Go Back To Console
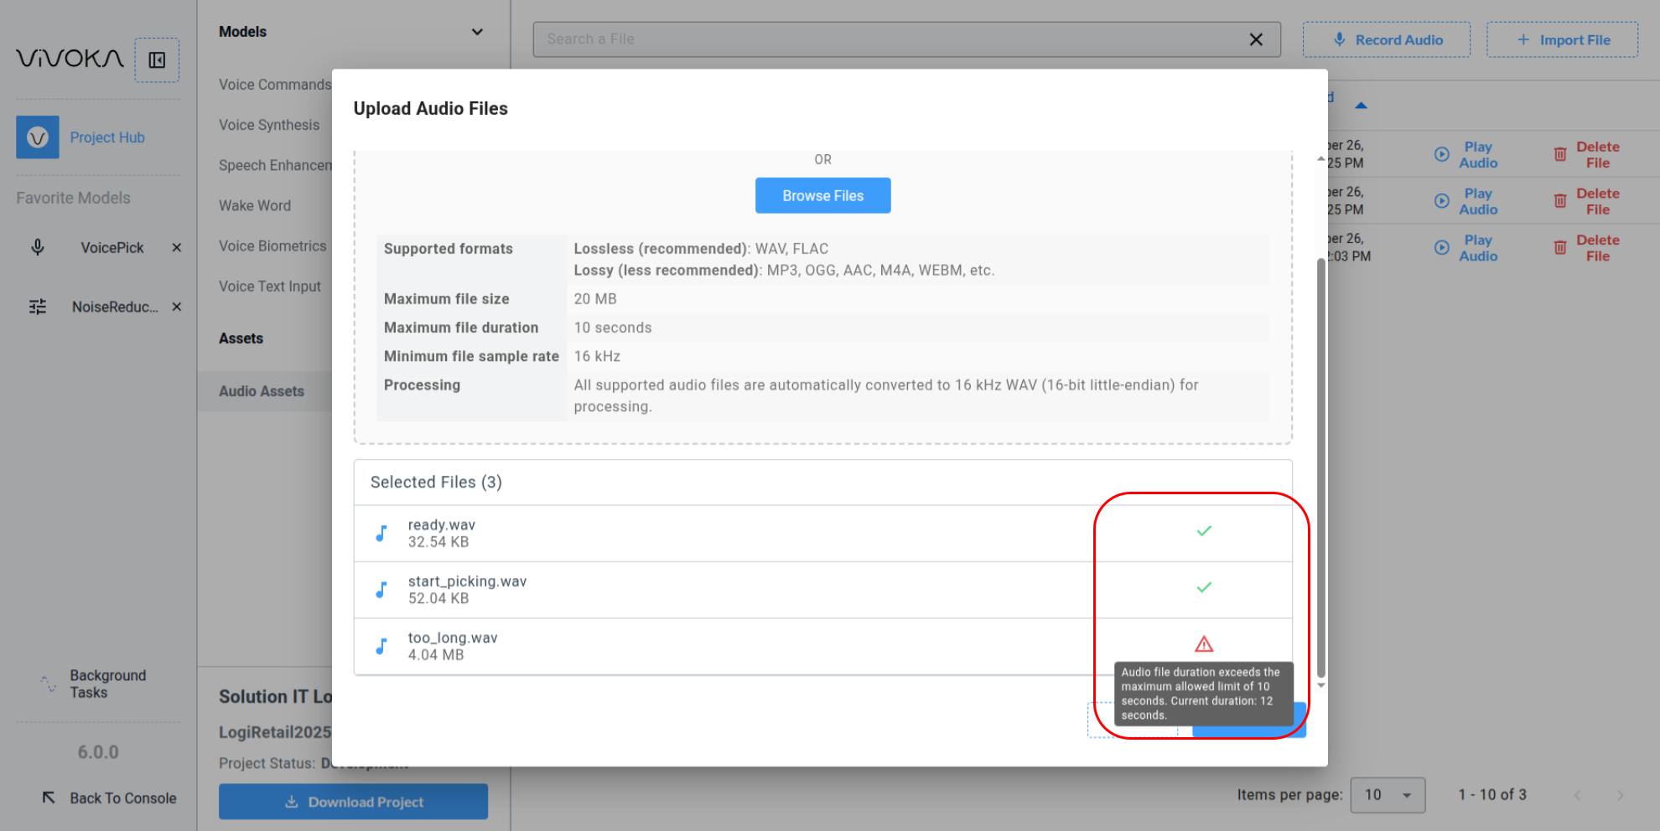This screenshot has height=831, width=1660. [x=110, y=798]
